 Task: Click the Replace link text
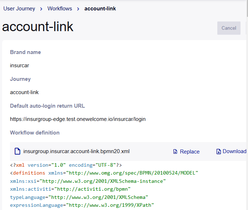[190, 152]
